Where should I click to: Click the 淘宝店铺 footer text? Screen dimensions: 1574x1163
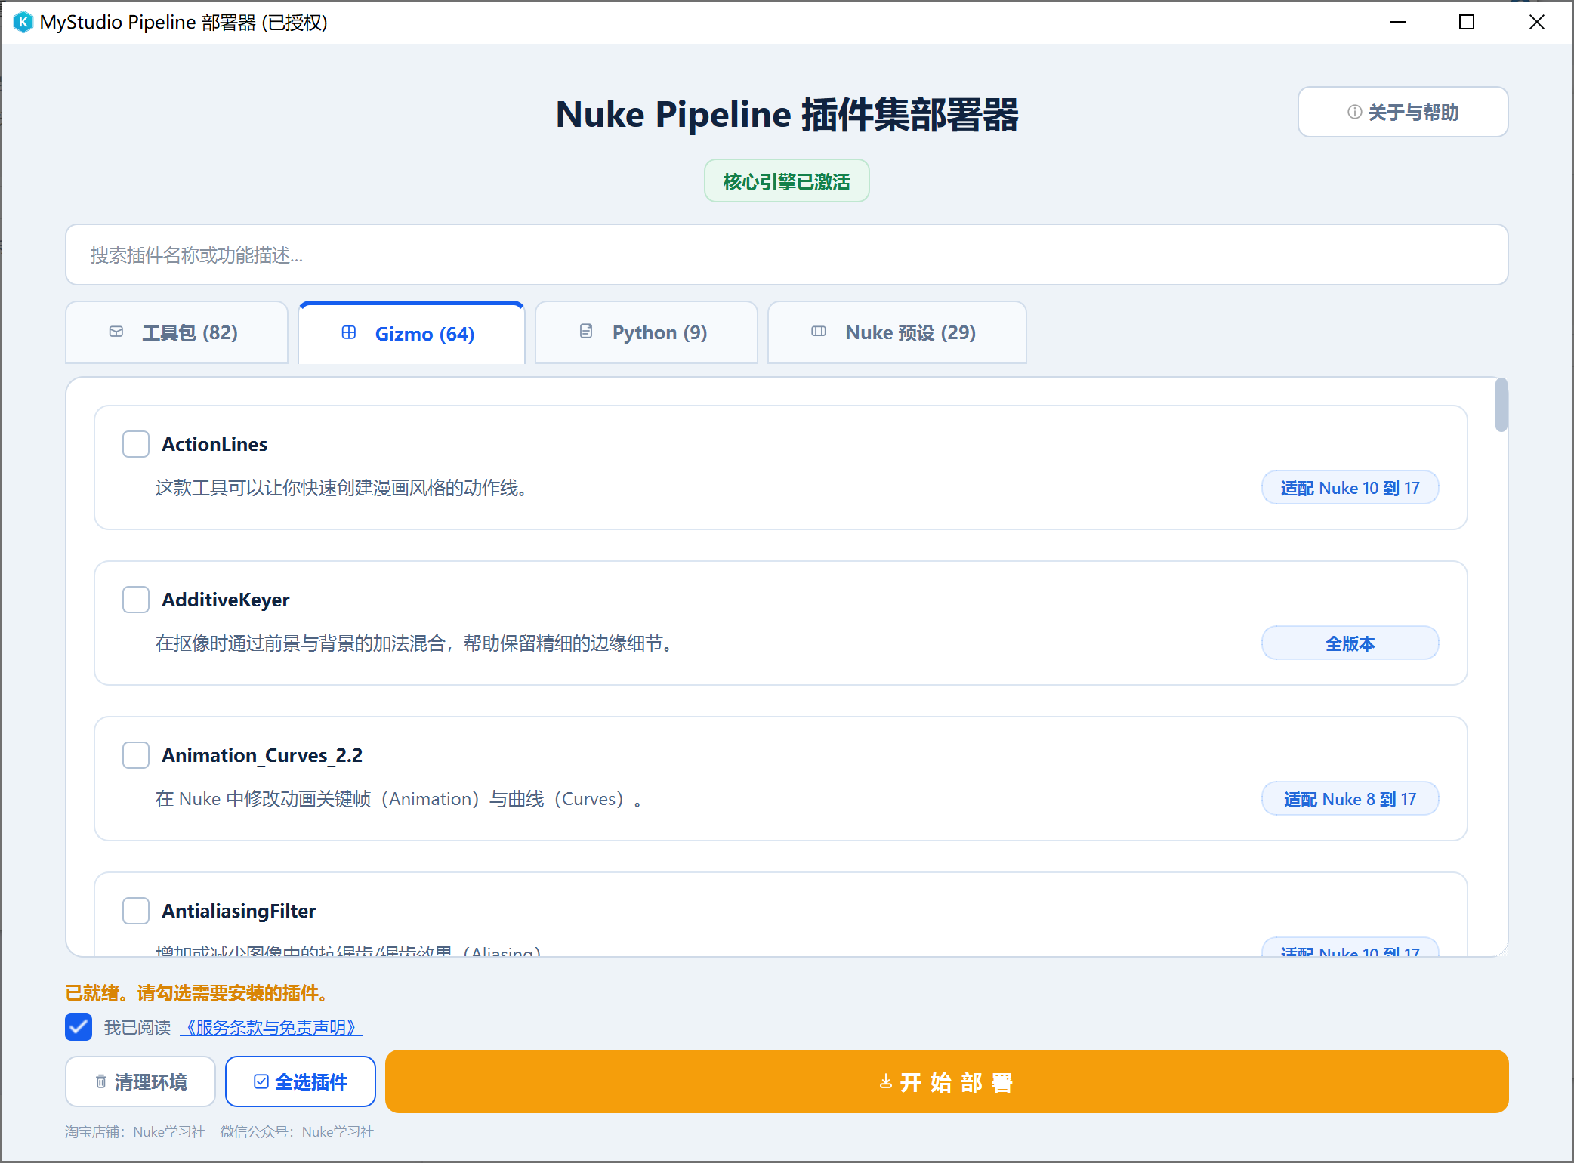[135, 1131]
